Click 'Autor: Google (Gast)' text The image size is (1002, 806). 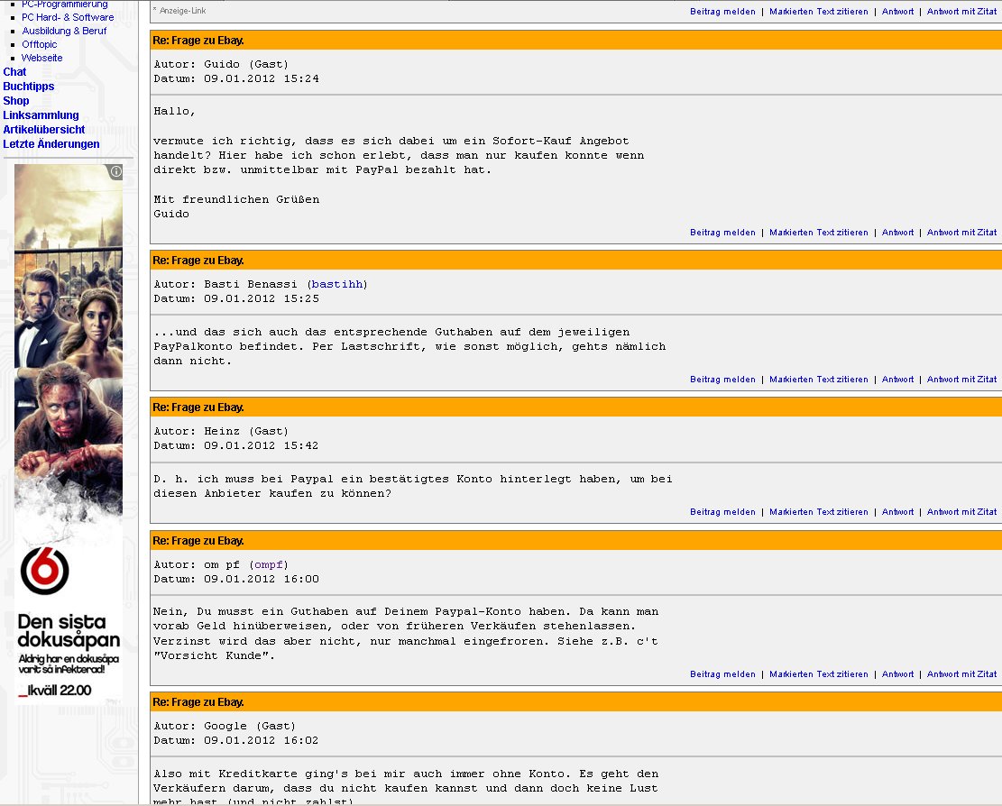(x=225, y=726)
